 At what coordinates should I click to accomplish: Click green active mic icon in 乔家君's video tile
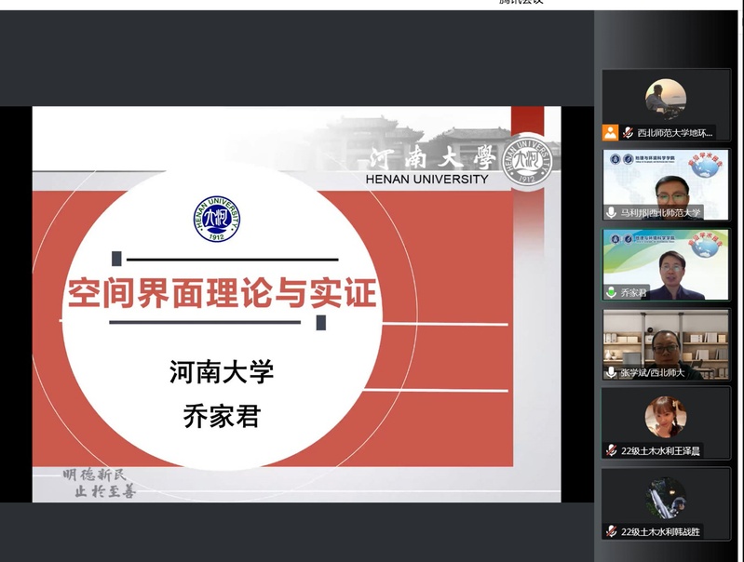click(612, 292)
